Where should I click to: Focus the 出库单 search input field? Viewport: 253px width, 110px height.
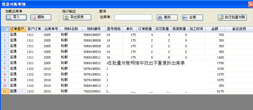point(133,17)
